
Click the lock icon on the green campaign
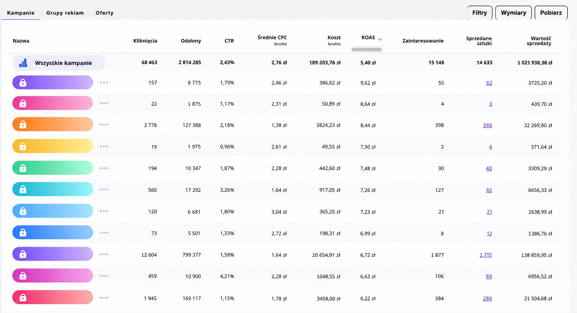[x=23, y=168]
